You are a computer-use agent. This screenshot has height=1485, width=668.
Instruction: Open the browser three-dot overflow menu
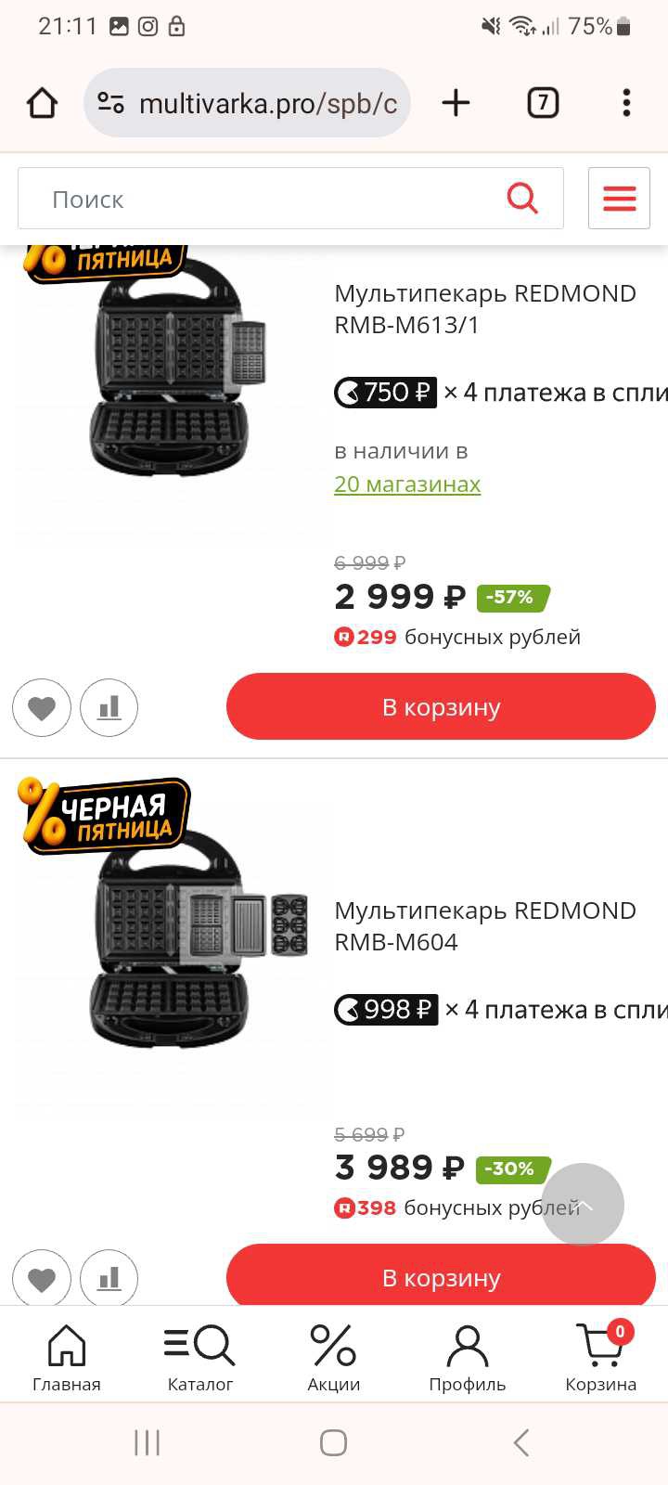(626, 102)
